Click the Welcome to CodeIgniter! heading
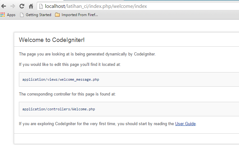239x145 pixels. (x=52, y=40)
